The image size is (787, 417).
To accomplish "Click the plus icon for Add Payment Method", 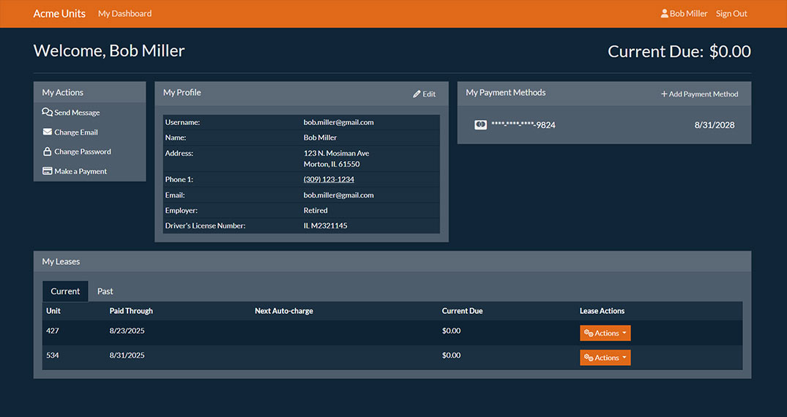I will click(x=664, y=94).
